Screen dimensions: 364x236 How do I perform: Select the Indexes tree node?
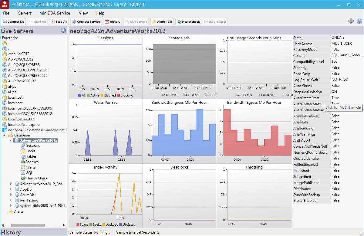[x=32, y=162]
